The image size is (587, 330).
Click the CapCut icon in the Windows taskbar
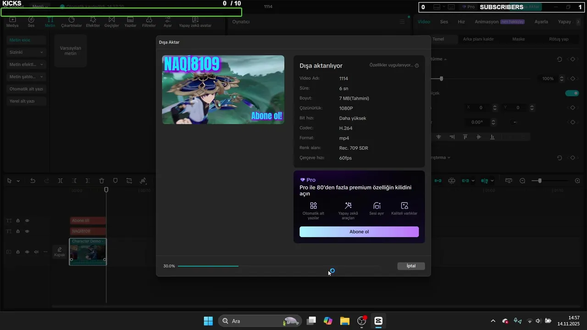click(x=378, y=321)
